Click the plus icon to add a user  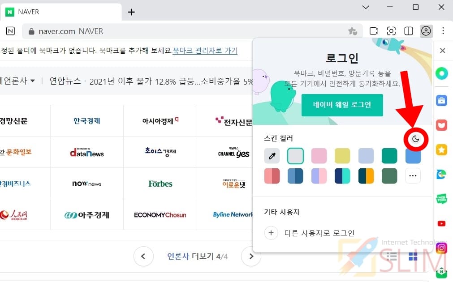coord(271,233)
